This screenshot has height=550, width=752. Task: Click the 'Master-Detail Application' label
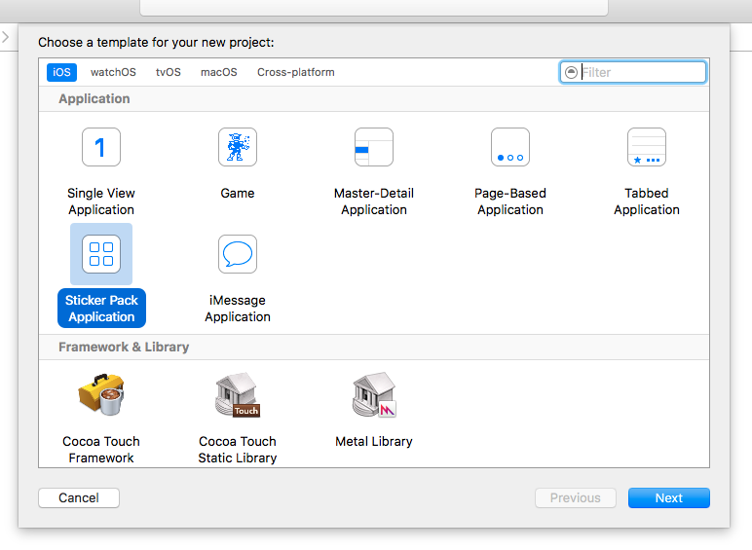pyautogui.click(x=374, y=202)
